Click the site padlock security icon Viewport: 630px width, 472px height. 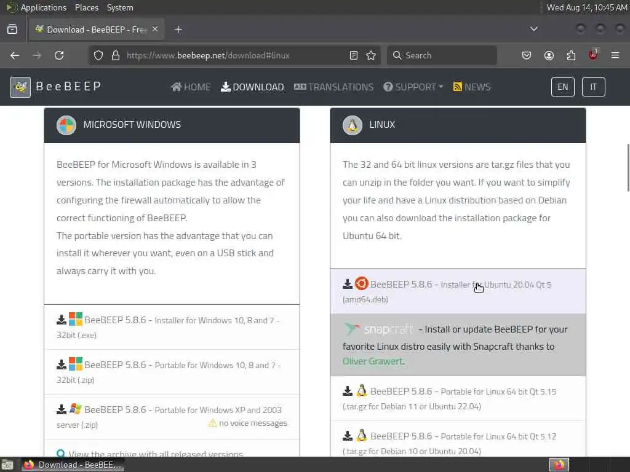(x=116, y=55)
